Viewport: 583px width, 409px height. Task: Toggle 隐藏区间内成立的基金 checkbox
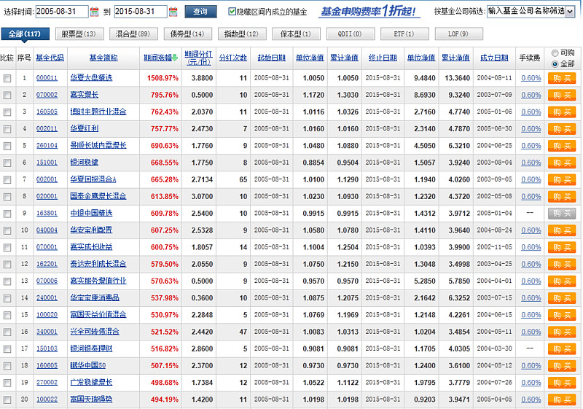coord(232,12)
